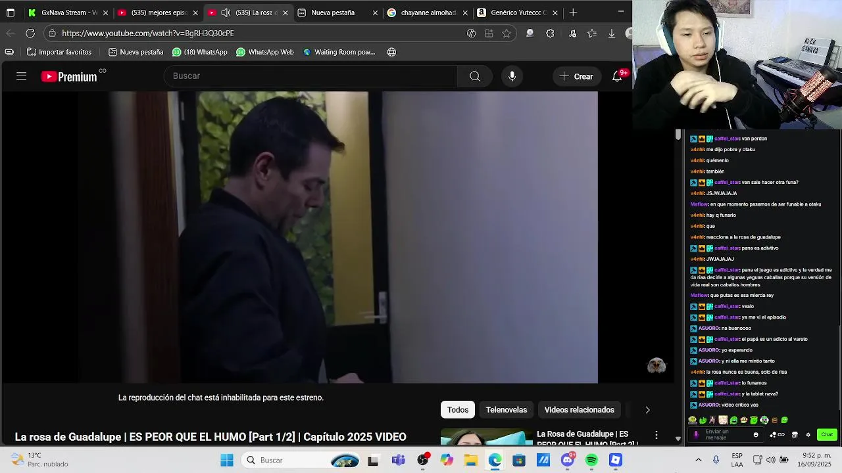Go back with browser back arrow
This screenshot has height=473, width=842.
coord(10,33)
